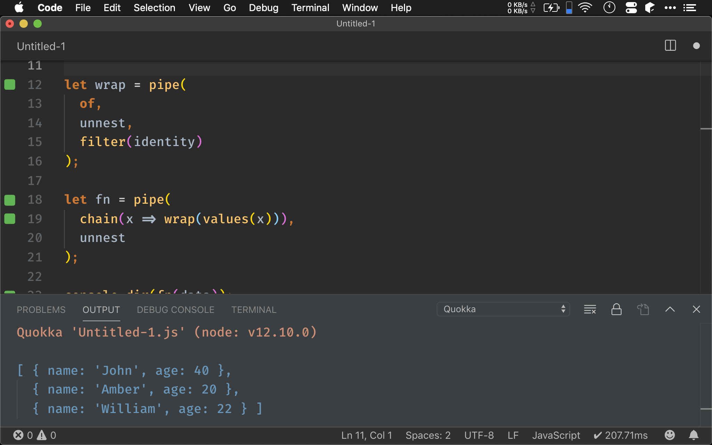The image size is (712, 445).
Task: Open Notification Center list icon
Action: click(689, 8)
